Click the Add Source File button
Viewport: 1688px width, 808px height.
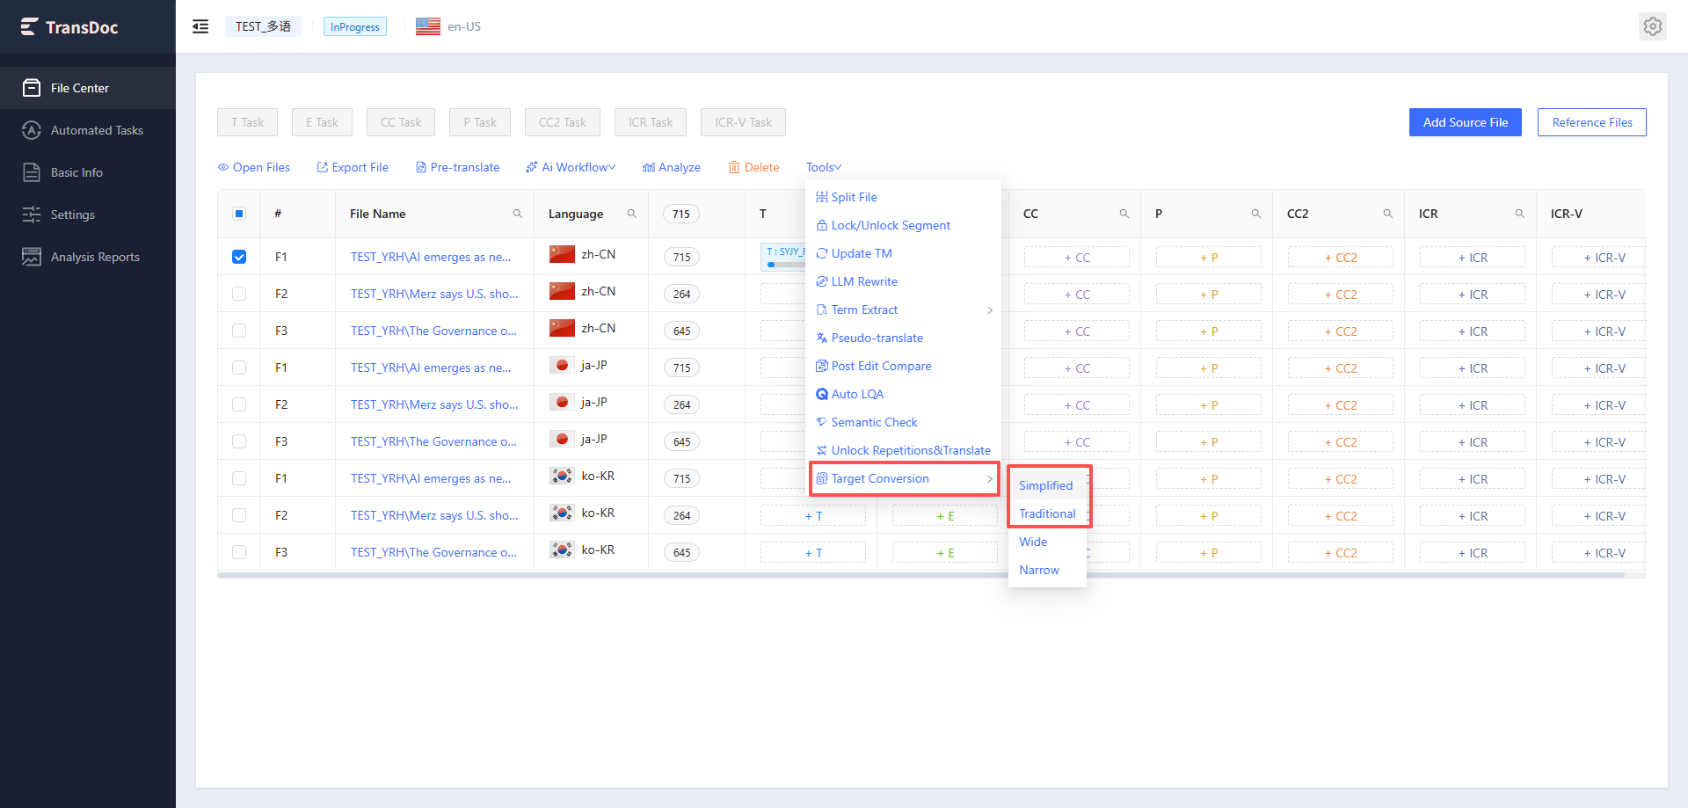pos(1466,122)
